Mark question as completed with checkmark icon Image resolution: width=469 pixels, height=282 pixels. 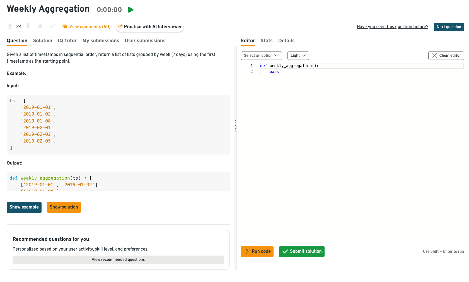coord(52,26)
